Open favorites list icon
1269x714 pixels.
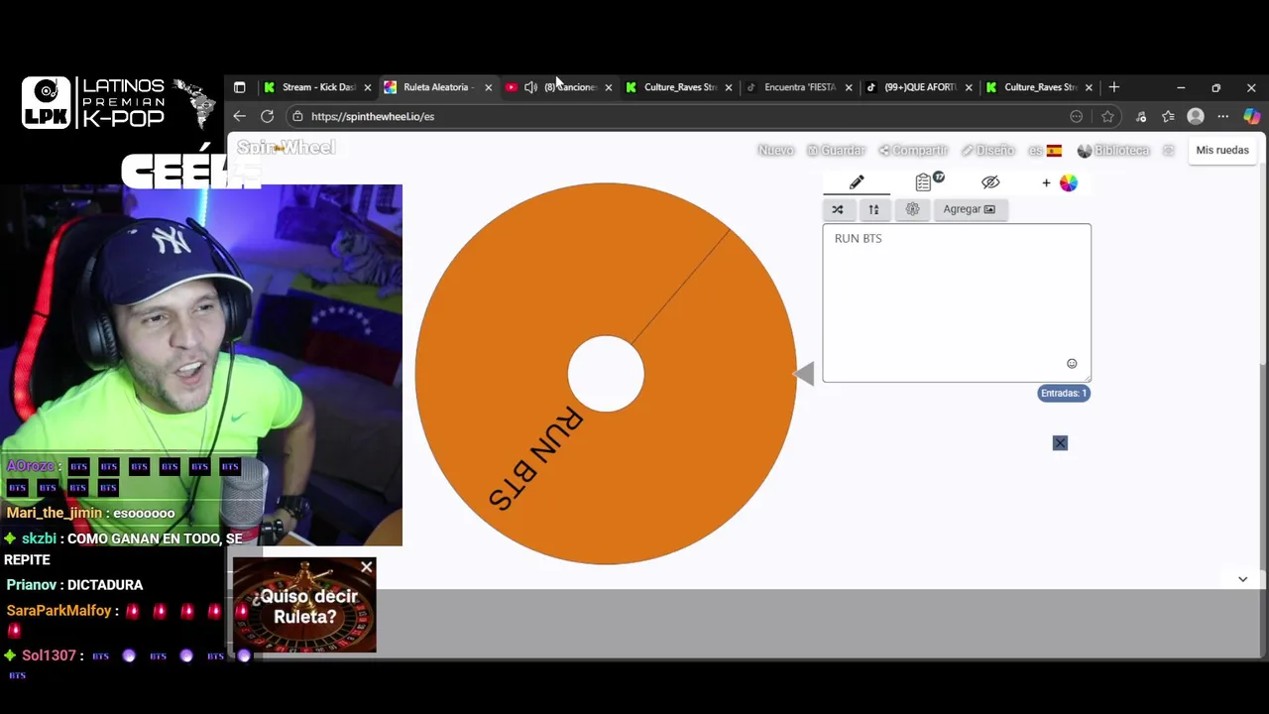point(1168,116)
